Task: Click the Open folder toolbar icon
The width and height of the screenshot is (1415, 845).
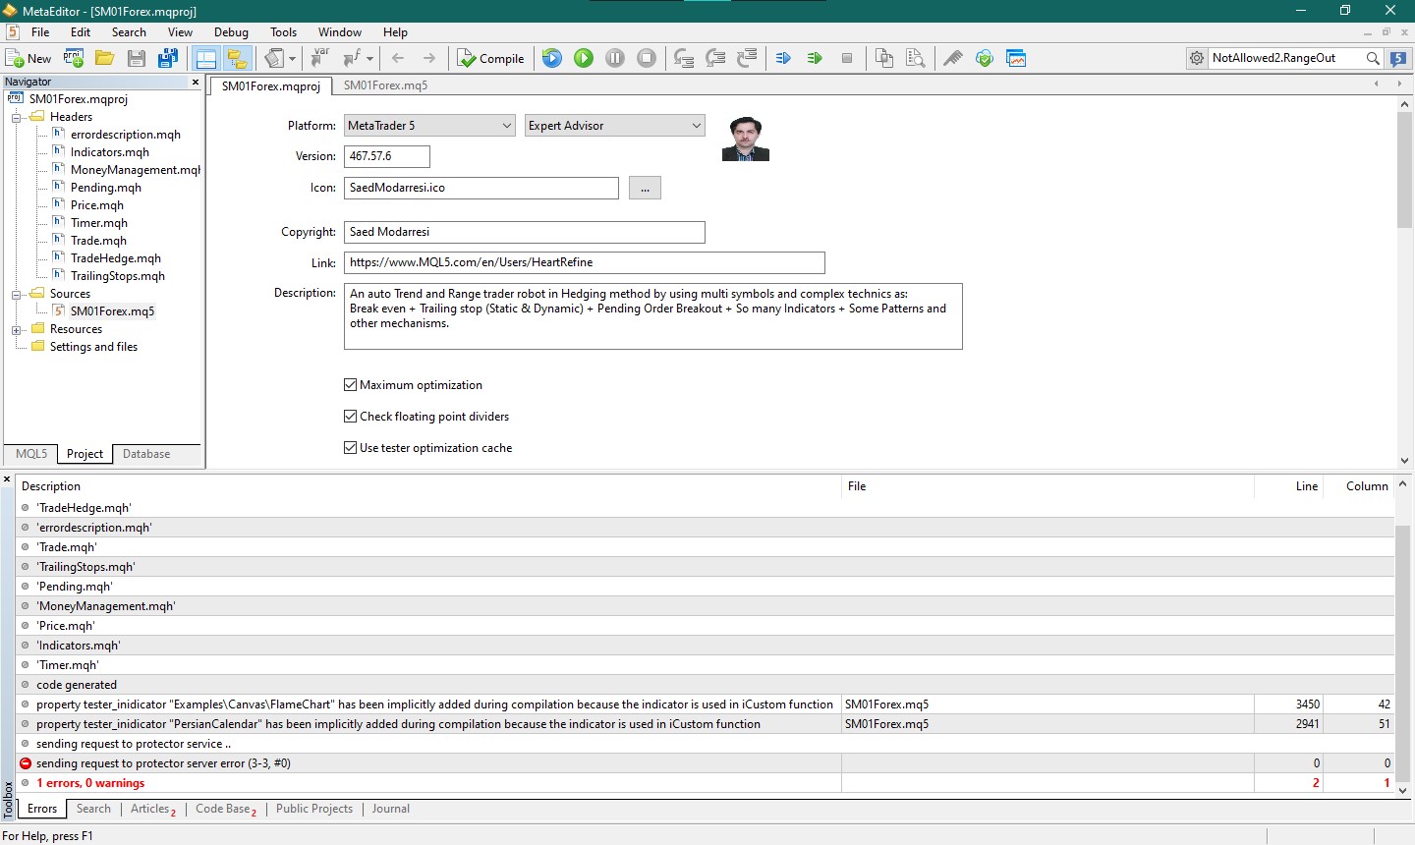Action: coord(104,58)
